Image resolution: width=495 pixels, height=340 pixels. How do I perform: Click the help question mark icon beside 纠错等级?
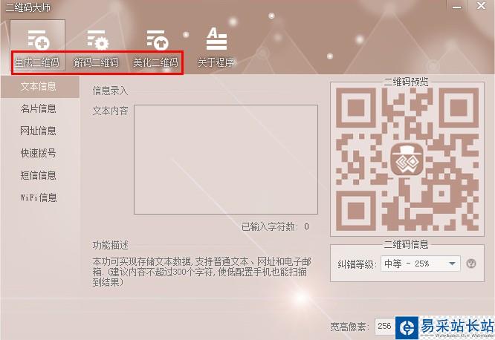(x=471, y=264)
